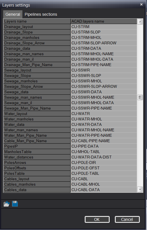
Task: Click the ACAD layers name column header
Action: (104, 21)
